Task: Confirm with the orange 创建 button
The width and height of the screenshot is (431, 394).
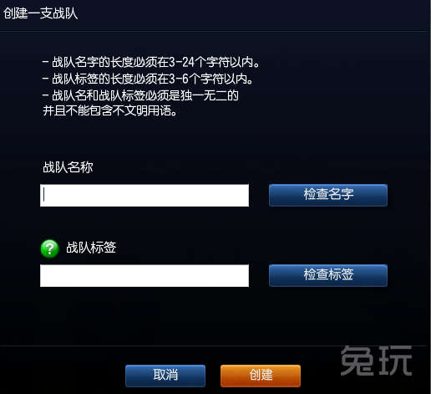Action: [261, 376]
